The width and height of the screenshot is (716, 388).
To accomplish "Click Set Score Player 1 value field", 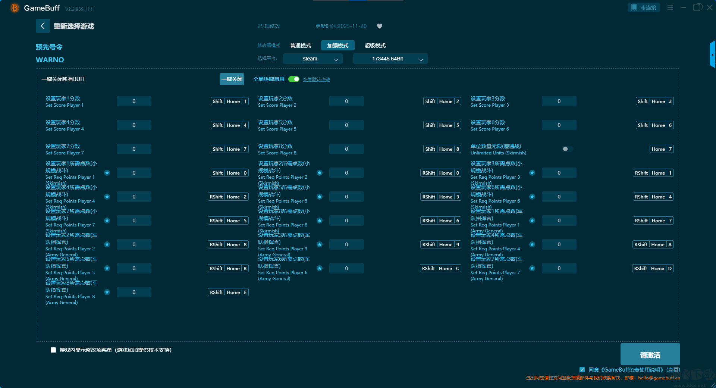I will click(x=134, y=101).
